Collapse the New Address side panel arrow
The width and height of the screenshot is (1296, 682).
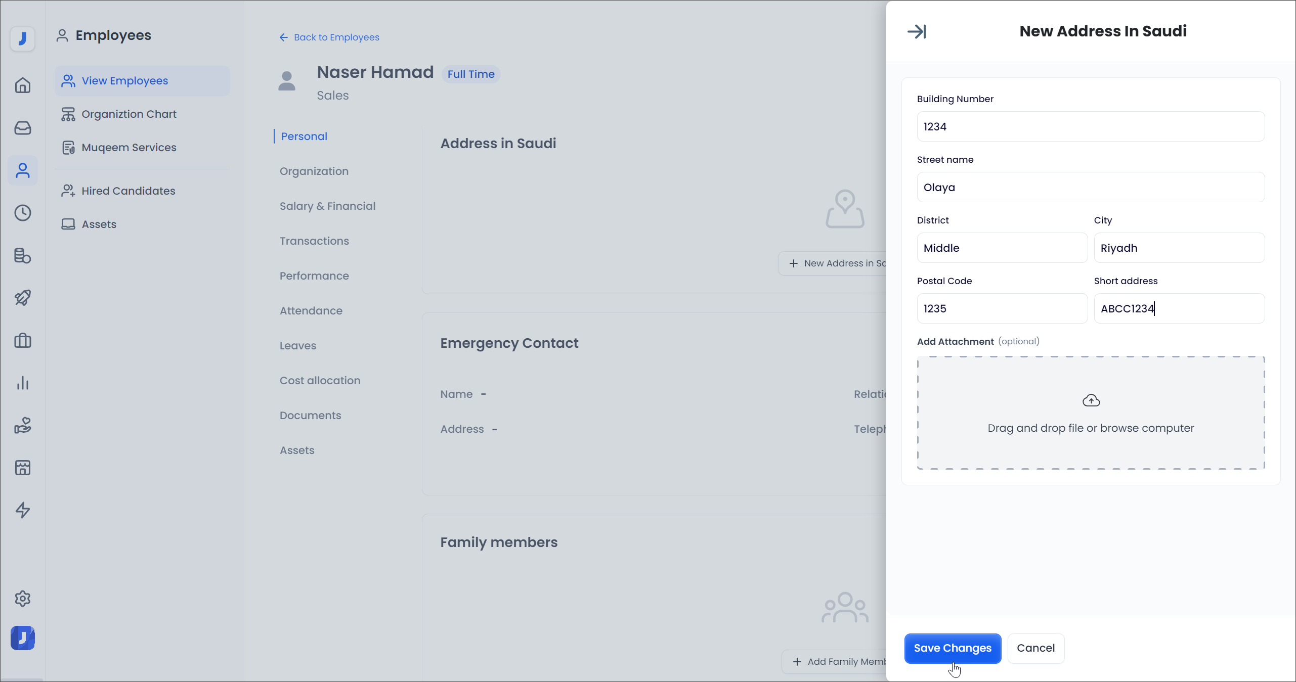916,31
